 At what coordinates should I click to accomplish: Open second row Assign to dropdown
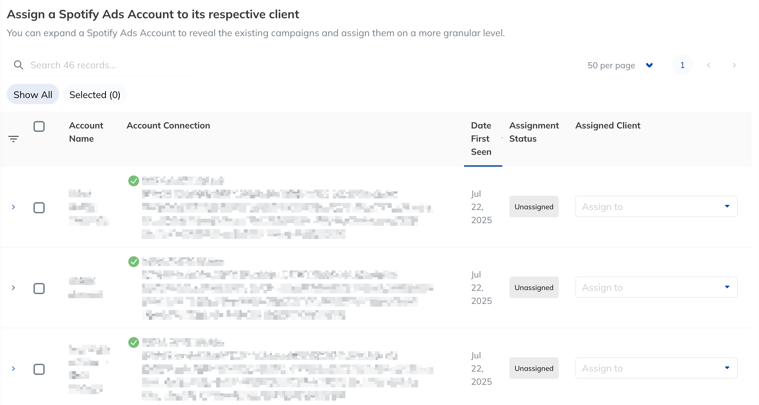point(656,287)
